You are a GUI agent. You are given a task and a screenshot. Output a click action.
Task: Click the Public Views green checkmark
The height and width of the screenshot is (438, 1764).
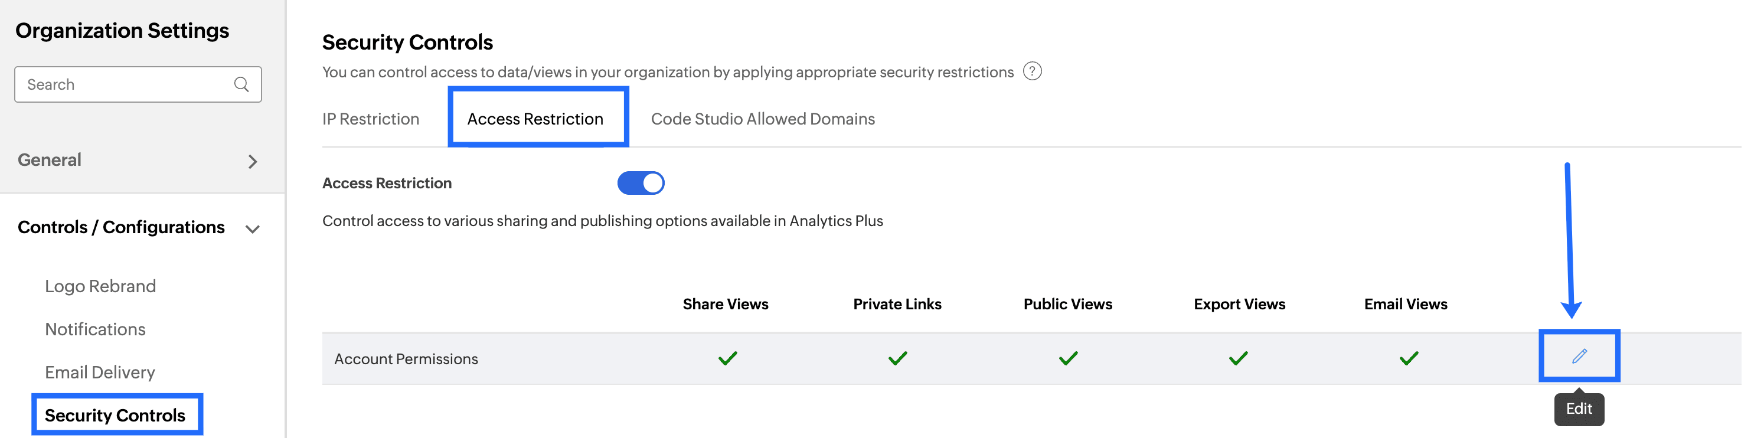1067,358
